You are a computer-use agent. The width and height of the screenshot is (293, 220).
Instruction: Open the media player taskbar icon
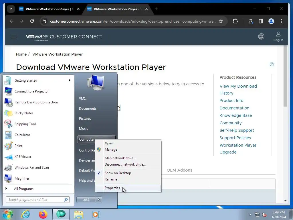coord(96,214)
